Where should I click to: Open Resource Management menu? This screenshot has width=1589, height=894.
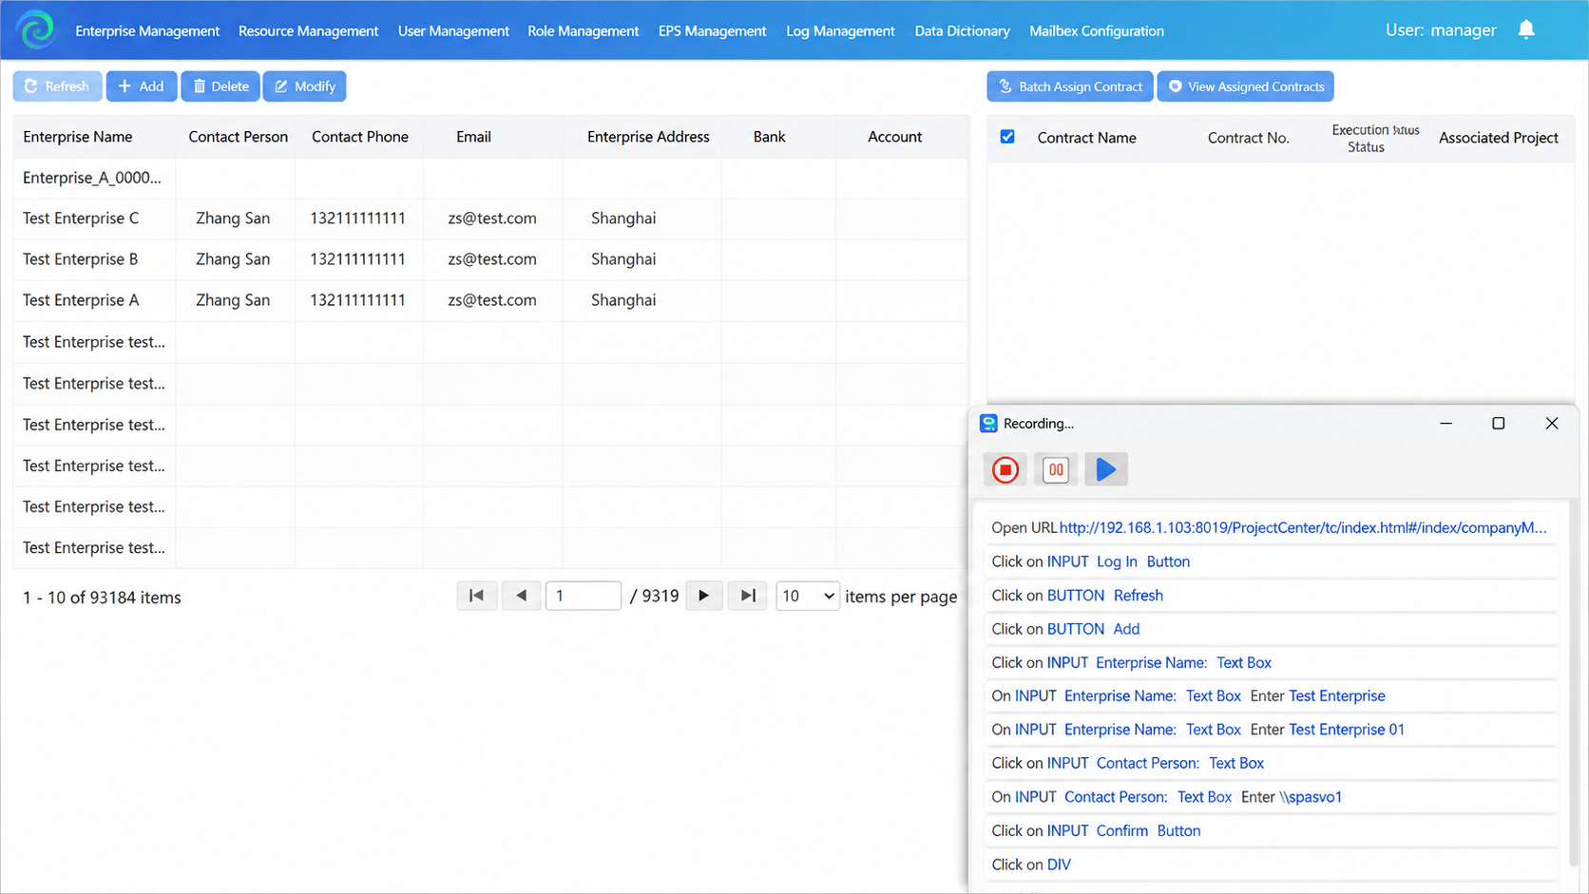click(x=308, y=31)
